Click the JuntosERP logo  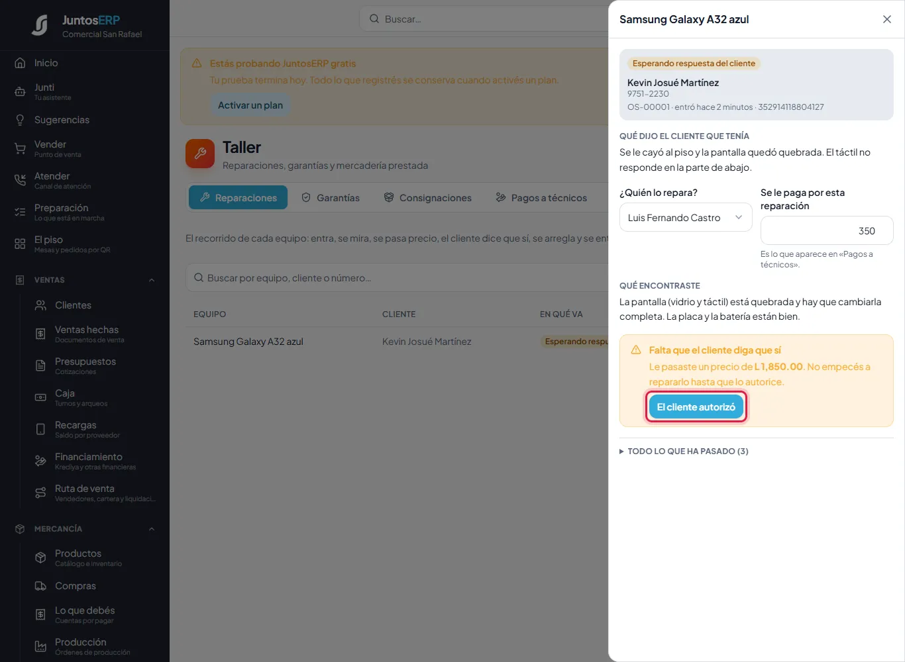(40, 25)
